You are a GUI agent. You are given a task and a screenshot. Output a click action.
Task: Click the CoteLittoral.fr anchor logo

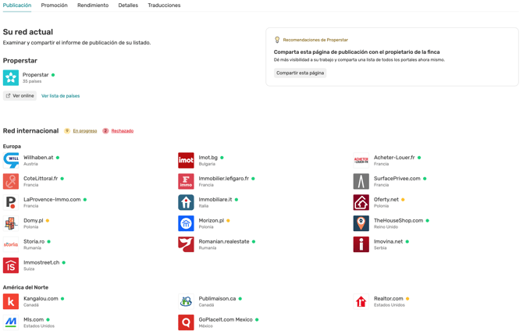(11, 182)
